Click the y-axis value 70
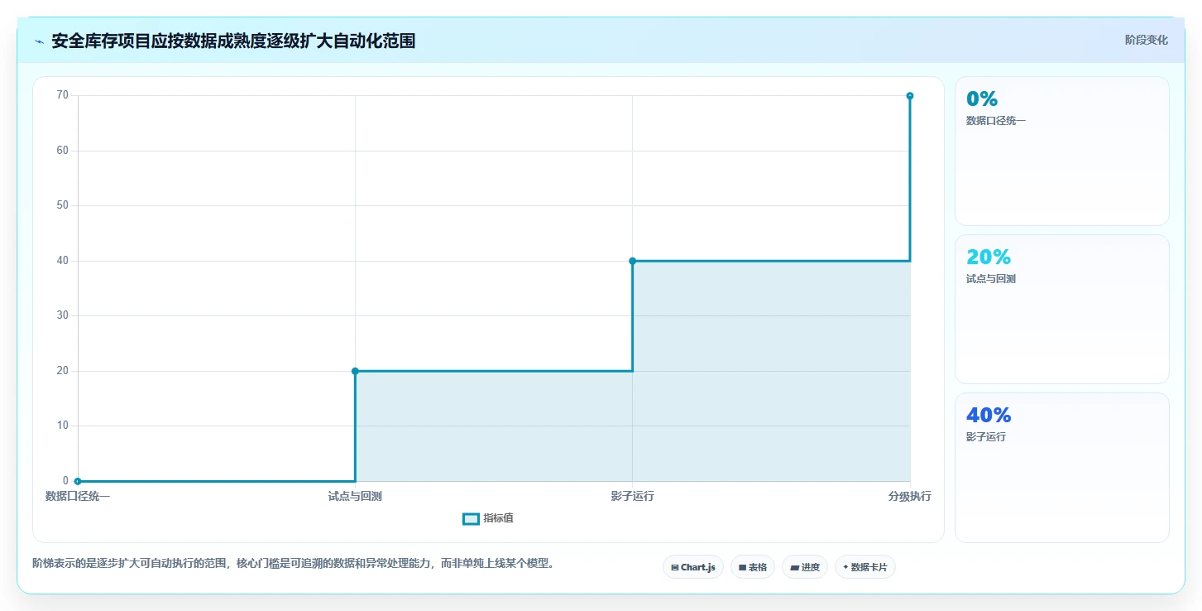The width and height of the screenshot is (1202, 611). [x=62, y=95]
